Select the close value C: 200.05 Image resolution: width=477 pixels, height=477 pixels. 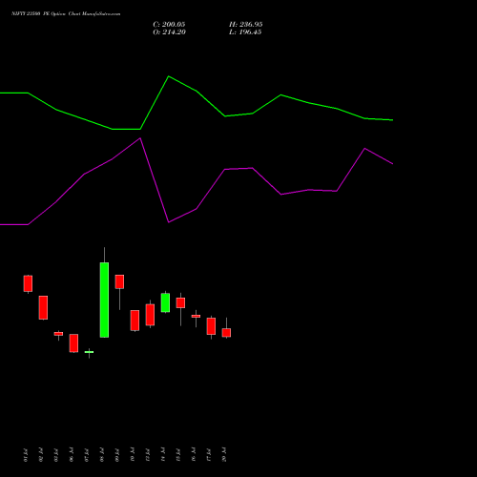169,25
